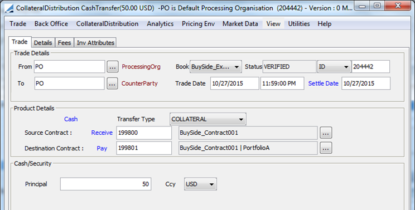The height and width of the screenshot is (210, 415).
Task: Open the Utilities menu
Action: click(x=299, y=24)
